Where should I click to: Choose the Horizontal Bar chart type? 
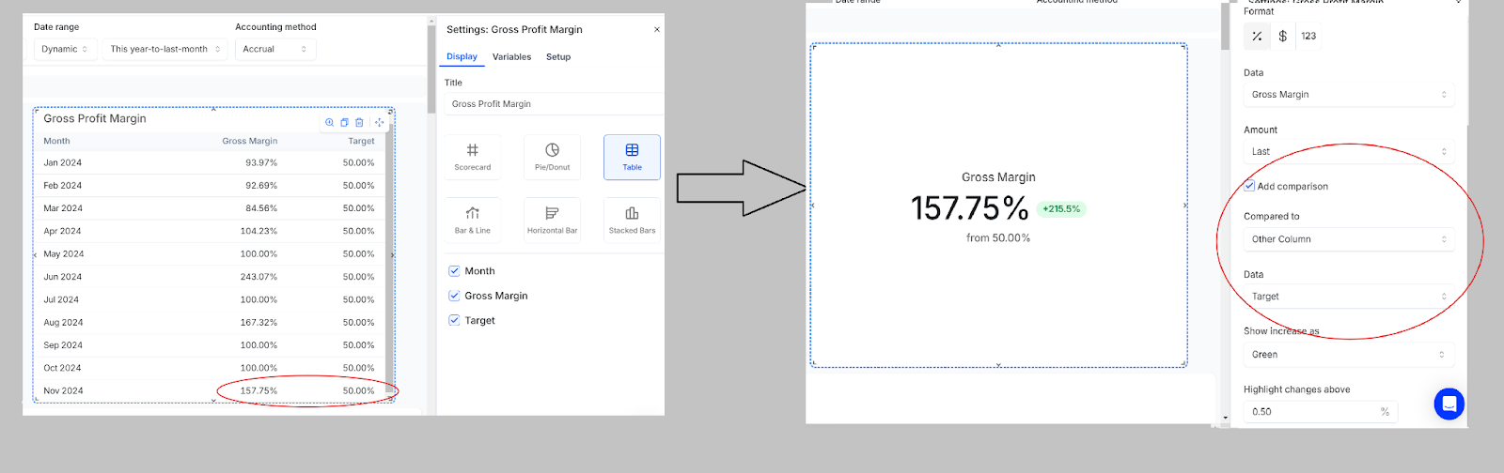(x=552, y=220)
